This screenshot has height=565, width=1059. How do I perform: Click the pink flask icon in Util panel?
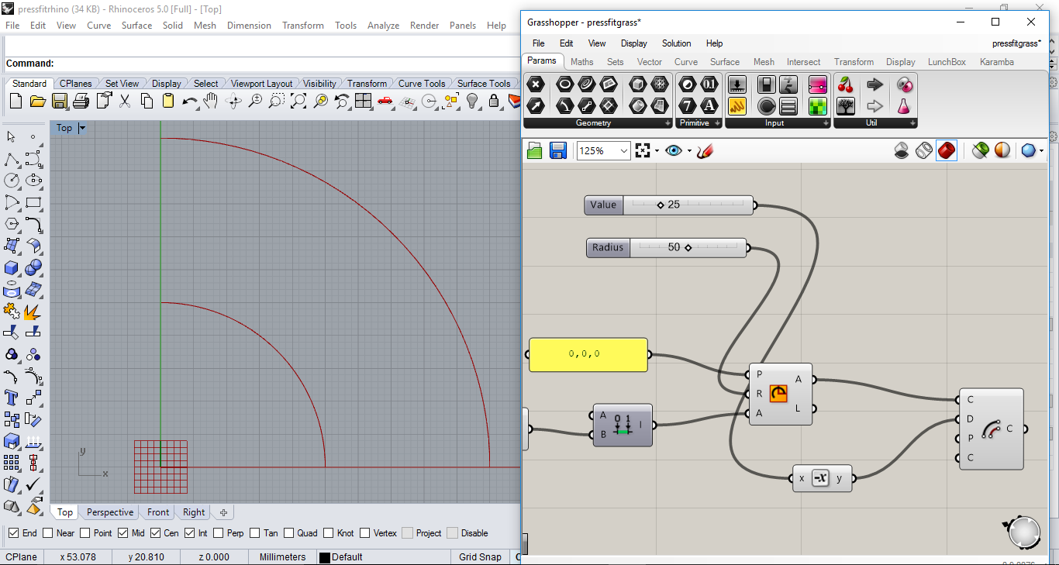coord(904,105)
